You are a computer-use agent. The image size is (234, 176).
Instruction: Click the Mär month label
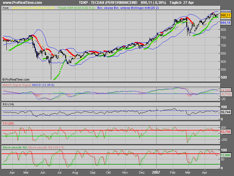(188, 172)
